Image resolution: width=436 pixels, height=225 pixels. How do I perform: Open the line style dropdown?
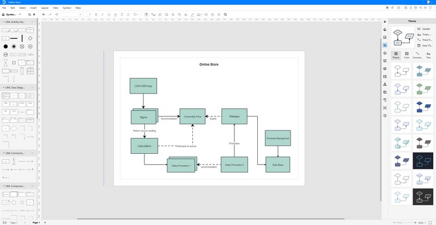pyautogui.click(x=199, y=15)
